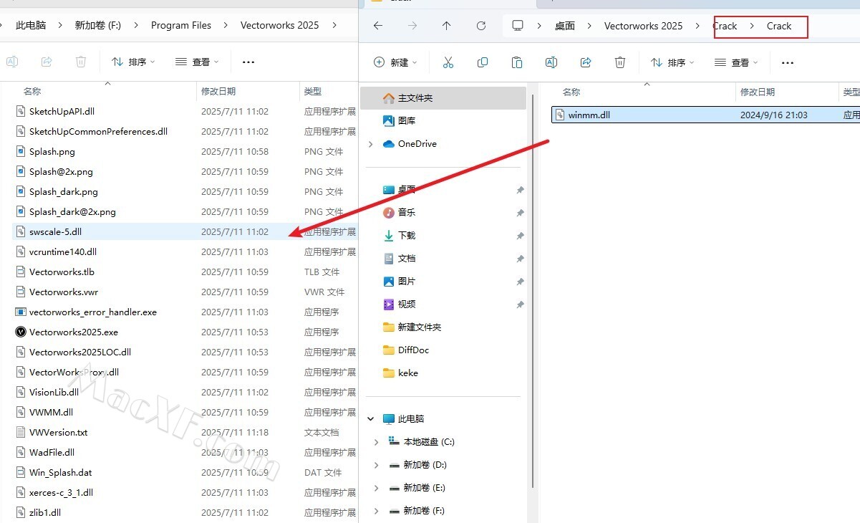Select the winmm.dll file

[705, 115]
